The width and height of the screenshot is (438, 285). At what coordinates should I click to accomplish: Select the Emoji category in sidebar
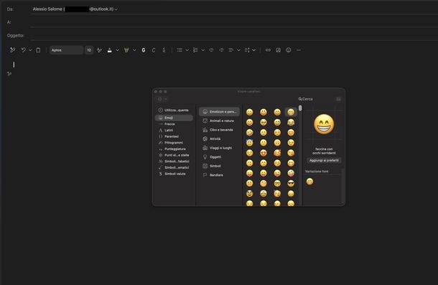pyautogui.click(x=174, y=118)
